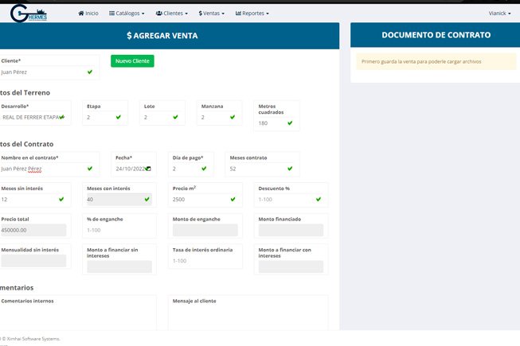This screenshot has width=520, height=346.
Task: Click the chart icon beside Reportes
Action: coord(238,14)
